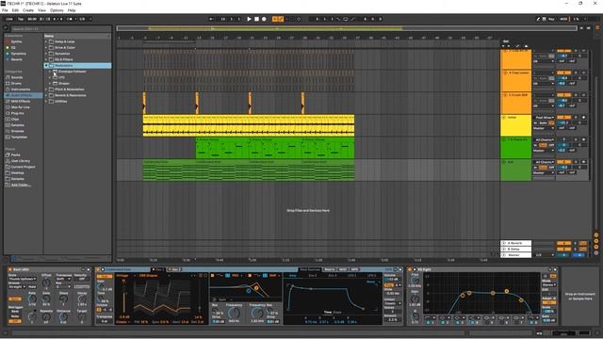Viewport: 603px width, 339px height.
Task: Select the User Library place
Action: (21, 161)
